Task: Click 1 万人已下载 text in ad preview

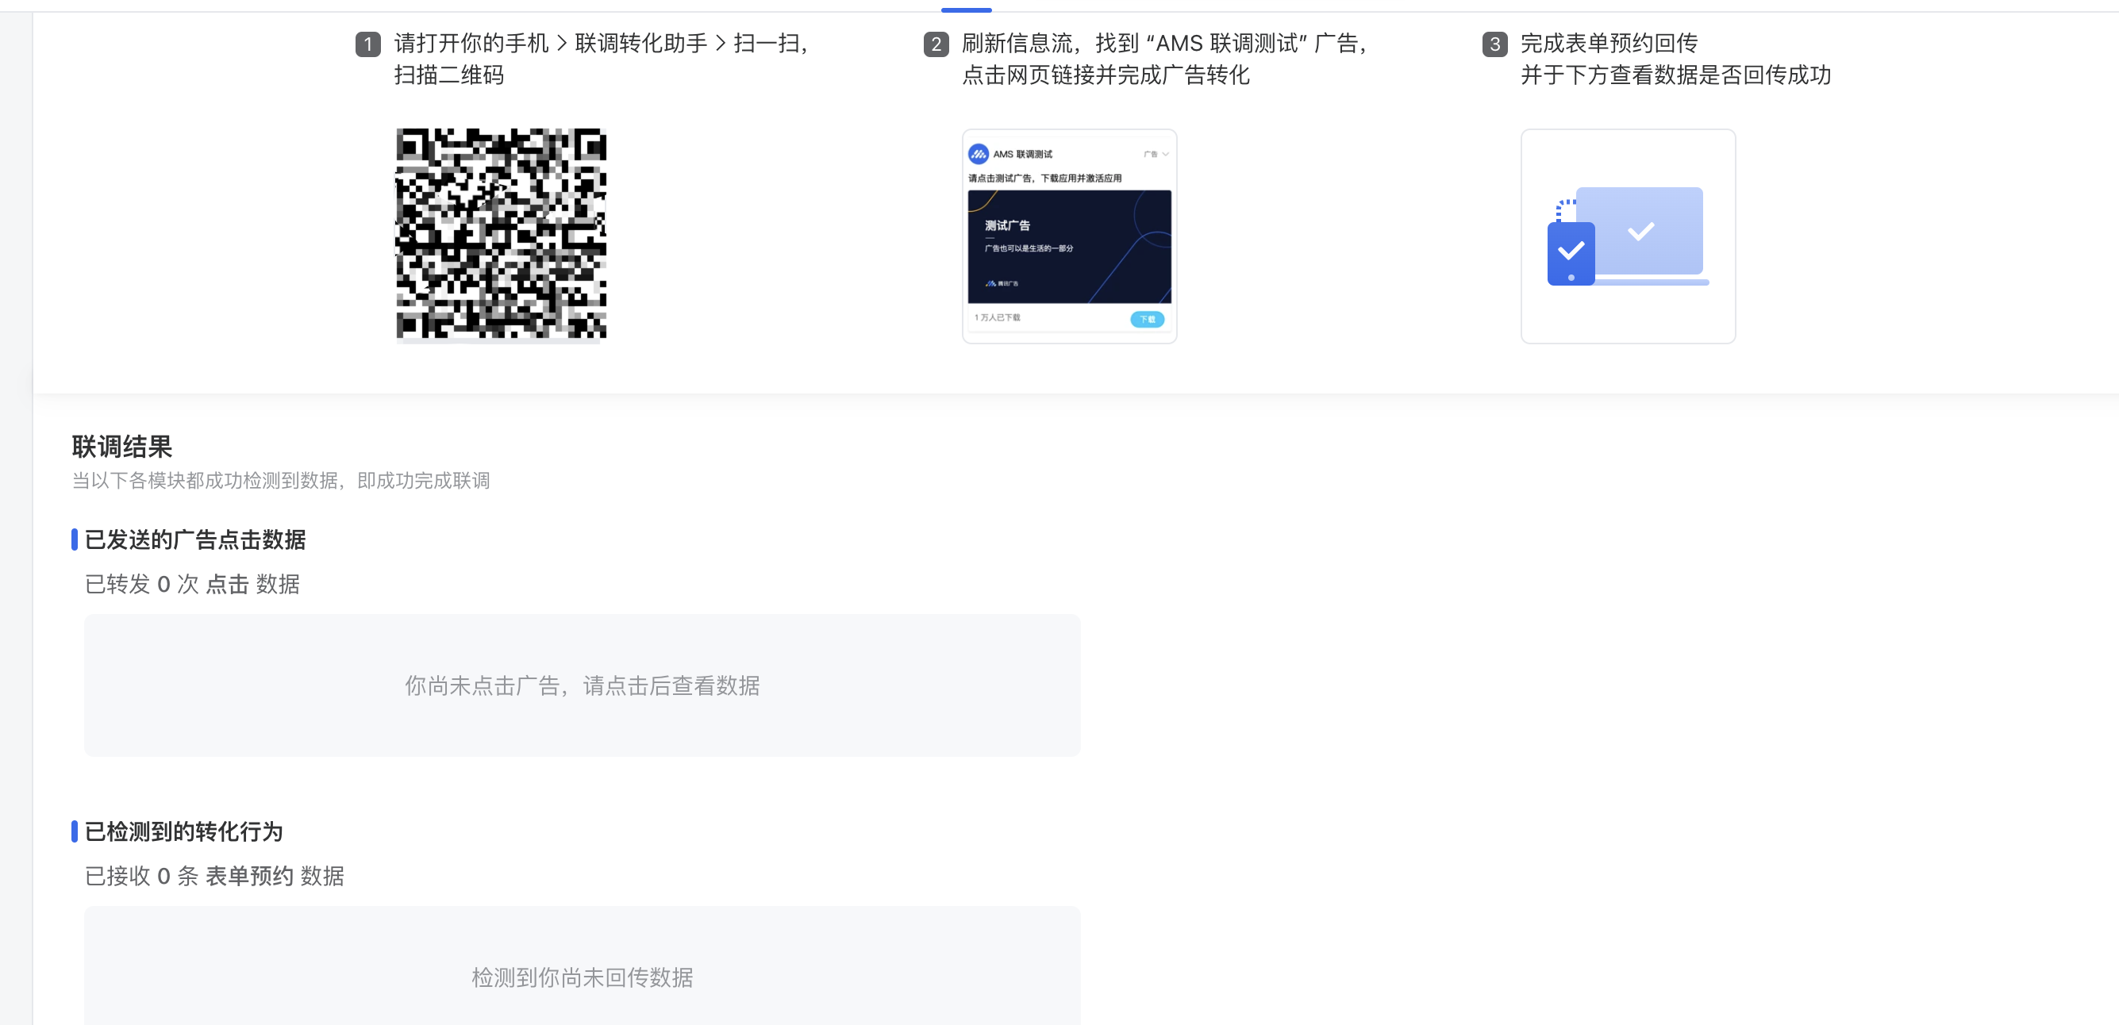Action: tap(997, 317)
